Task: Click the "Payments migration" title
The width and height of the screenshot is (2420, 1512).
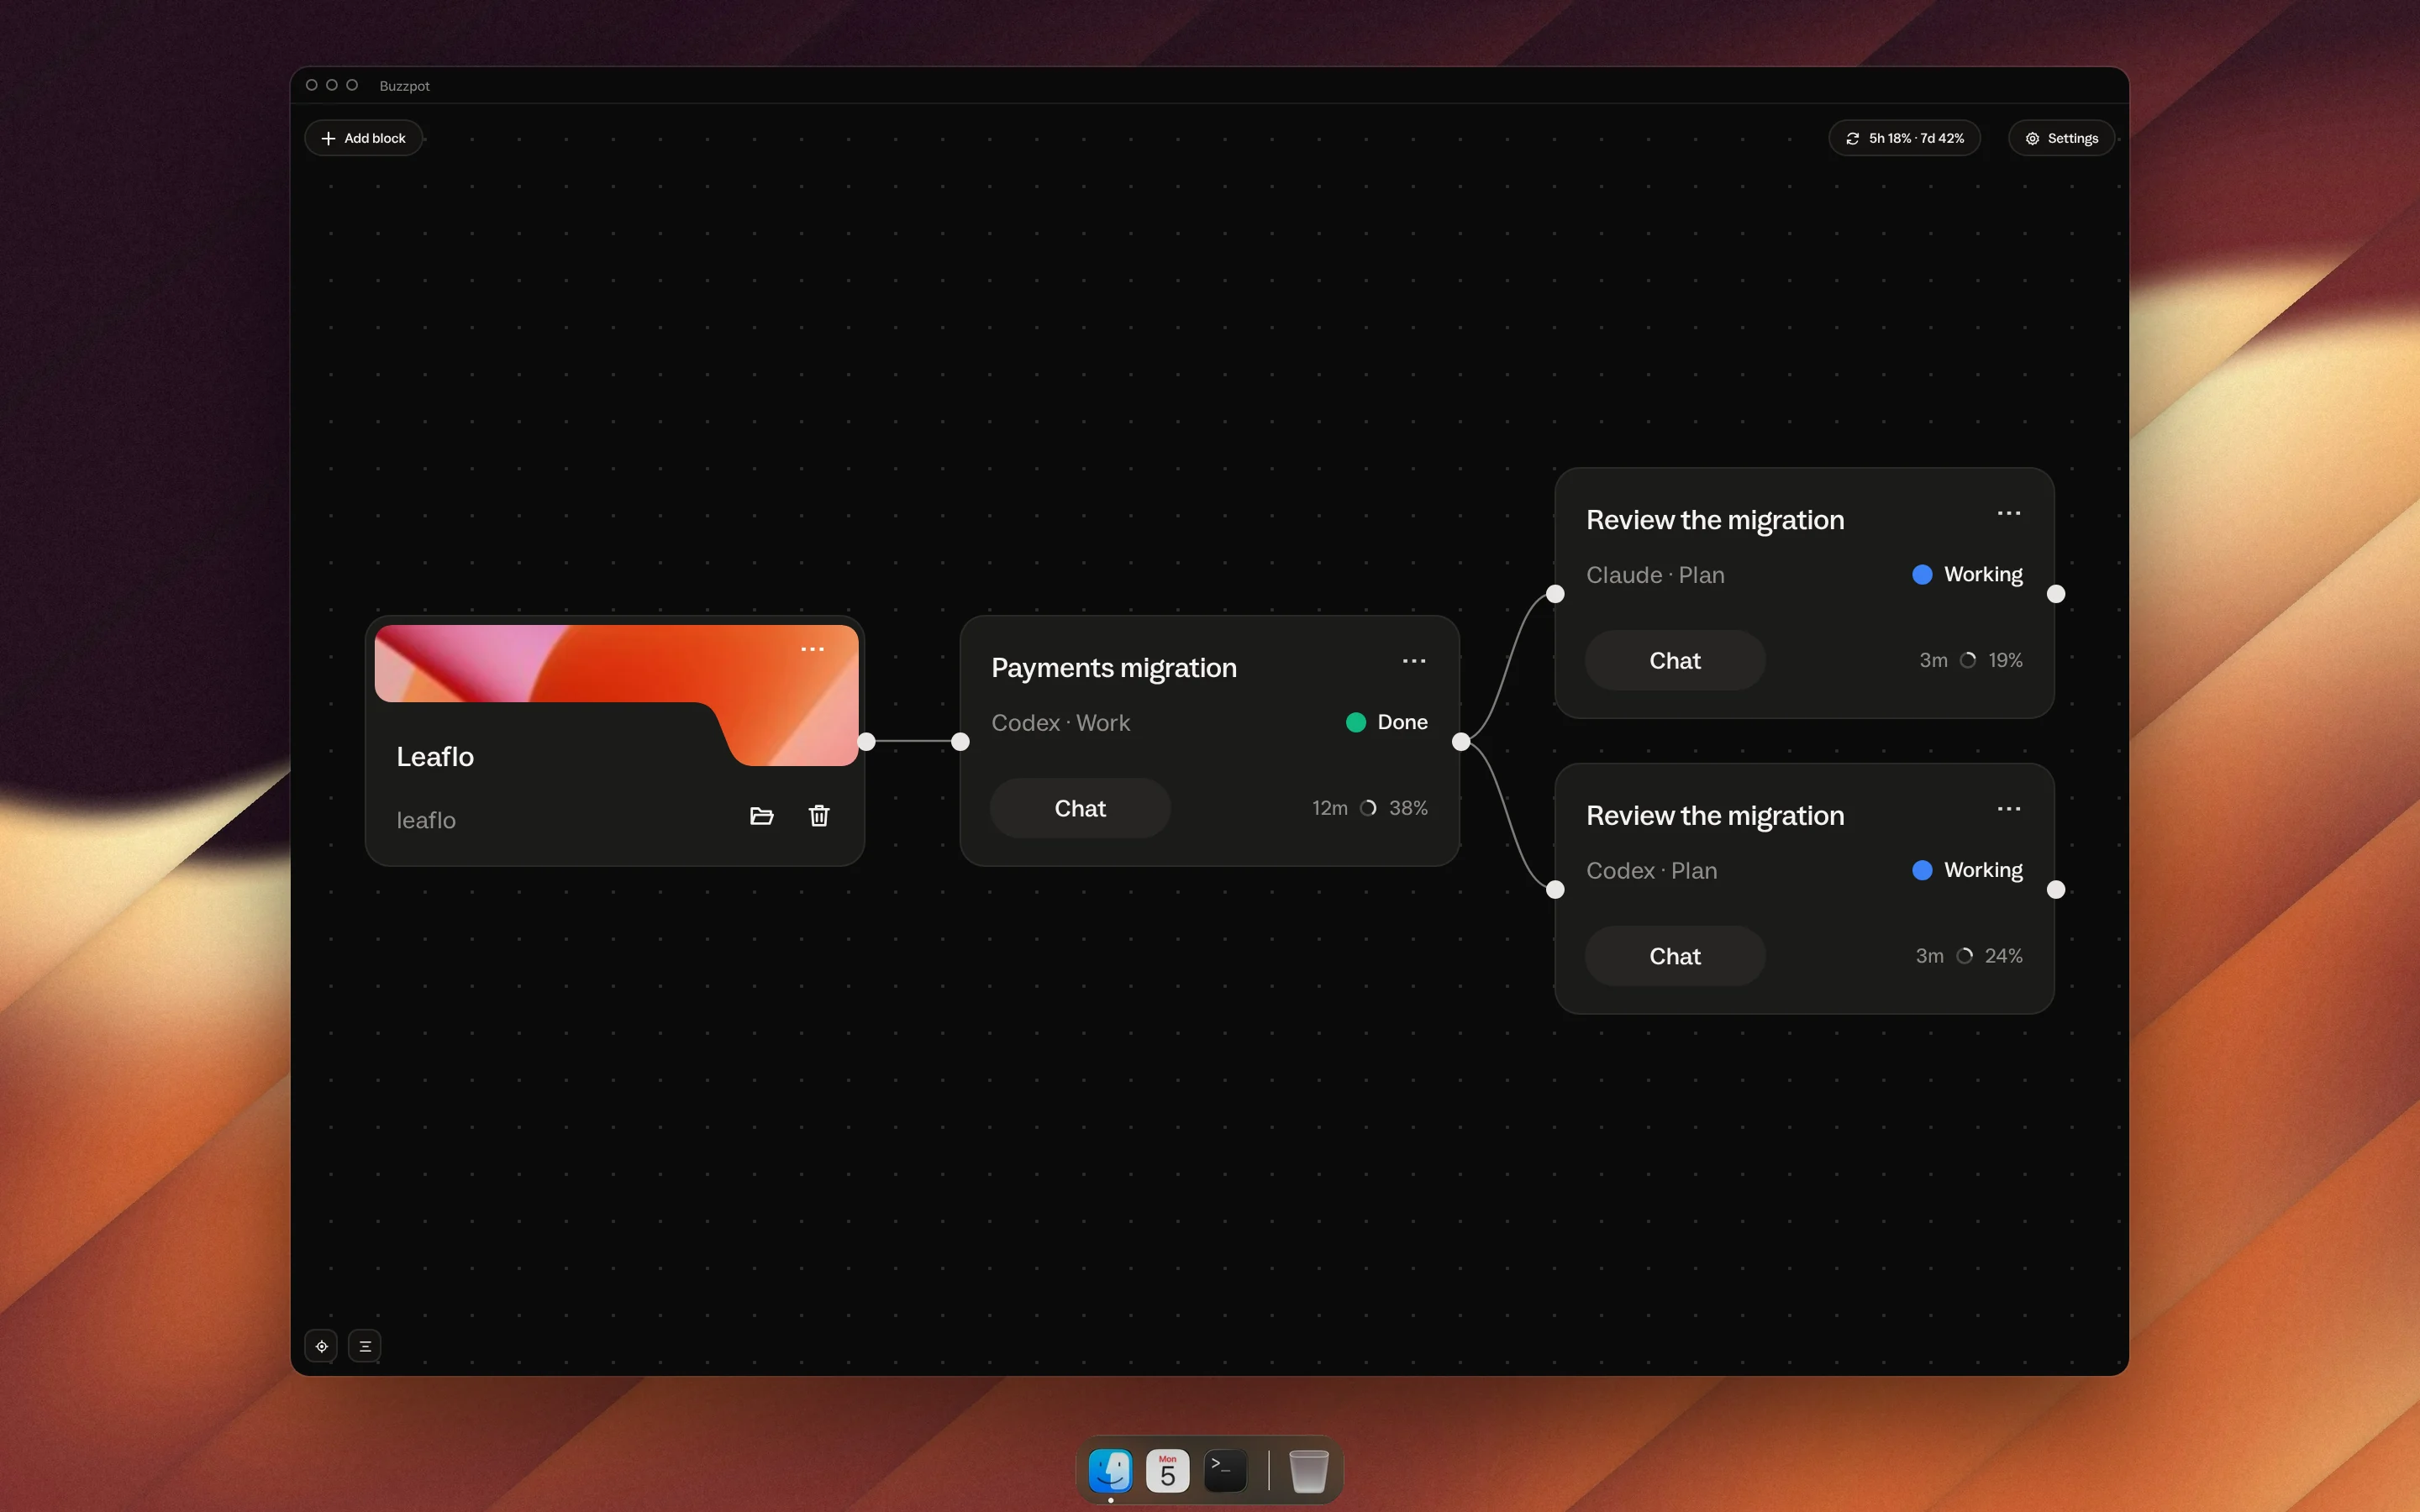Action: pos(1114,667)
